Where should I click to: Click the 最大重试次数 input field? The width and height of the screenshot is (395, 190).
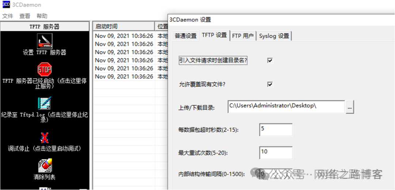point(276,152)
